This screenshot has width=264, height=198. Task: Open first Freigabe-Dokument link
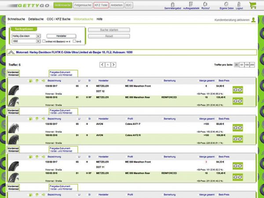tap(61, 73)
